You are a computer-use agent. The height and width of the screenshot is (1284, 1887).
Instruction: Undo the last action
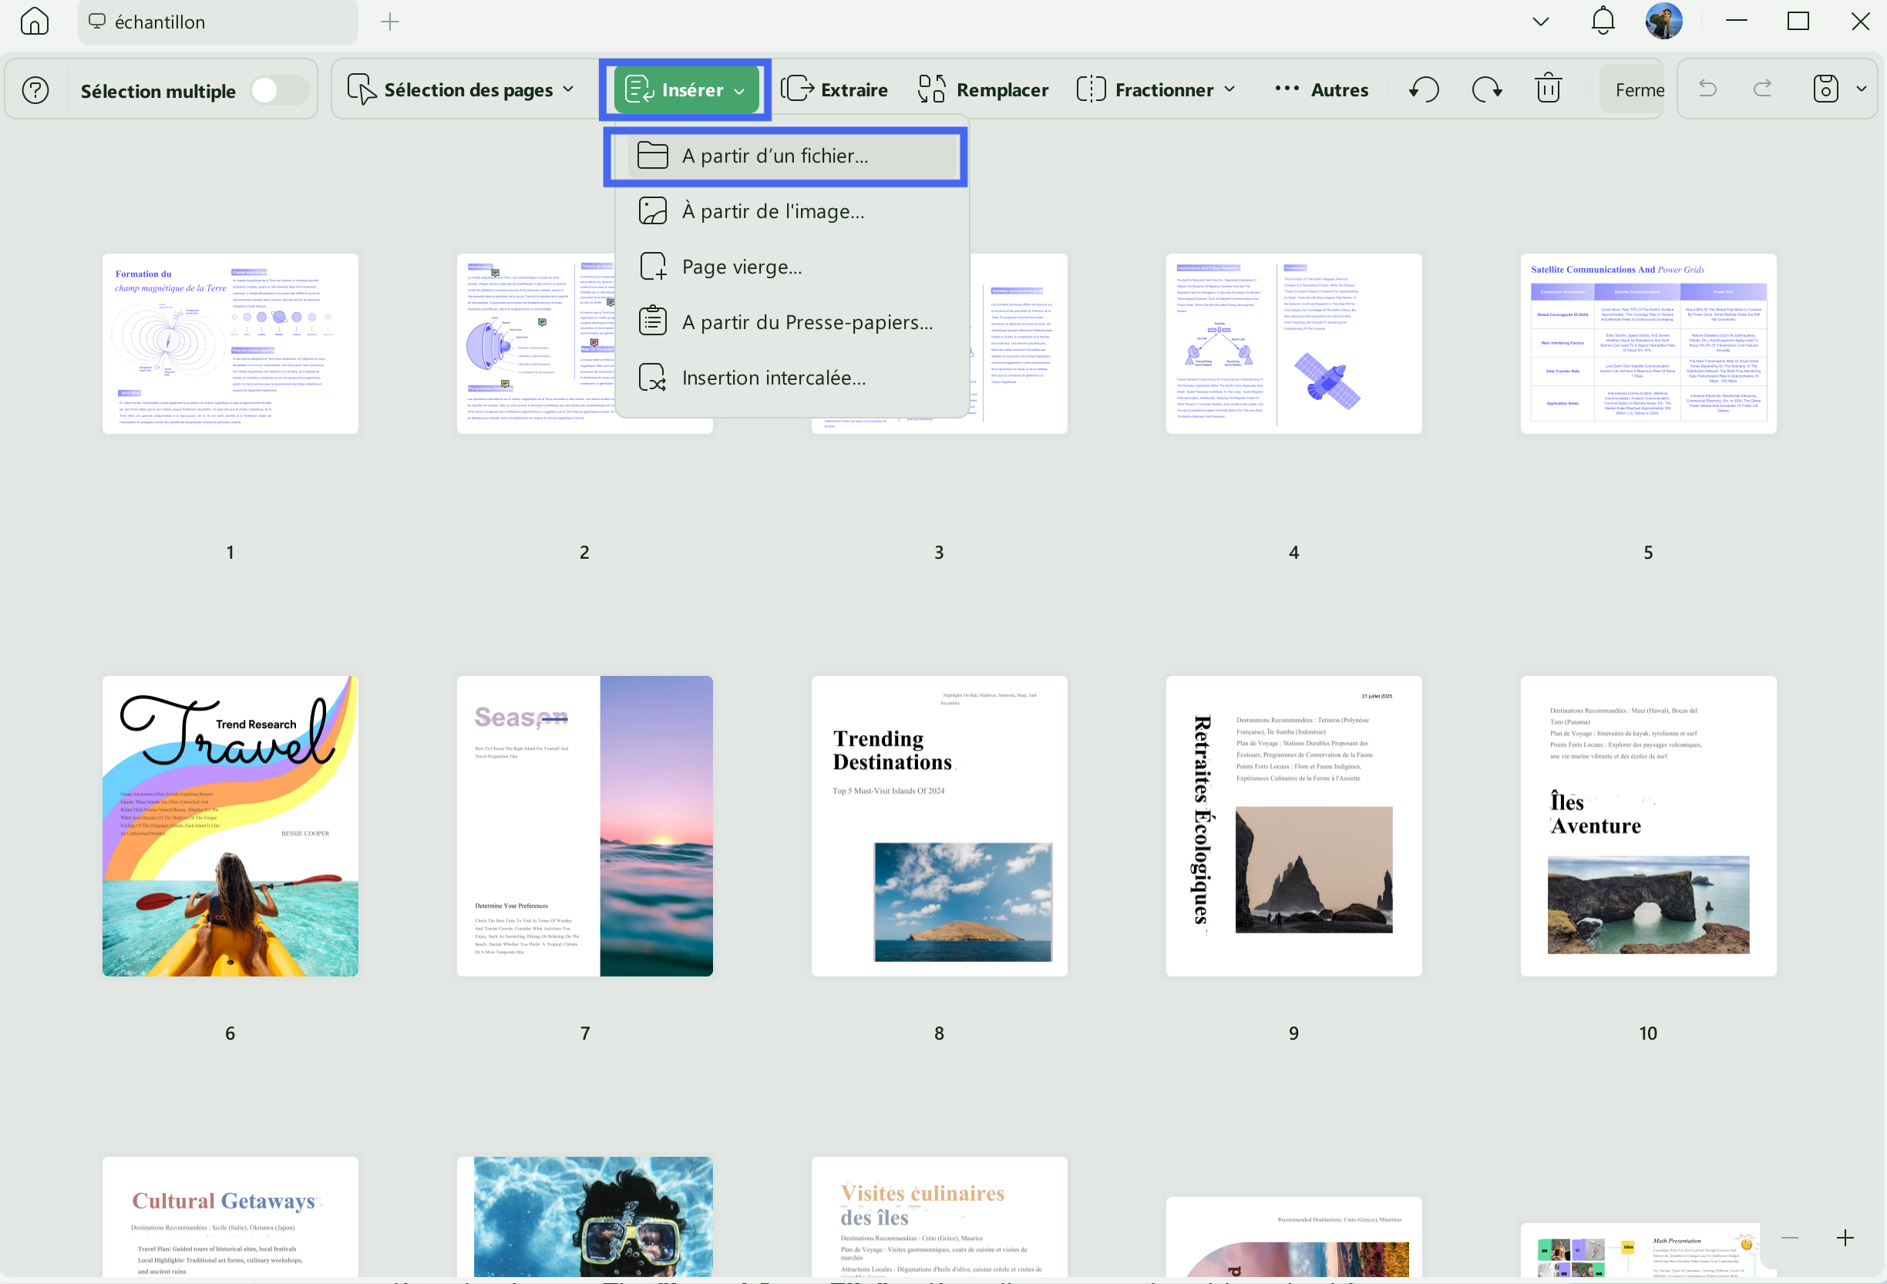pos(1707,89)
